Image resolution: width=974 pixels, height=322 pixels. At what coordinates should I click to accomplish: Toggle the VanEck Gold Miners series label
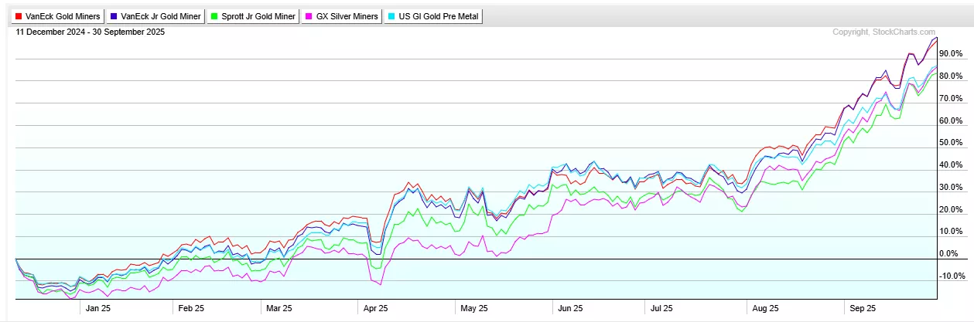(63, 16)
